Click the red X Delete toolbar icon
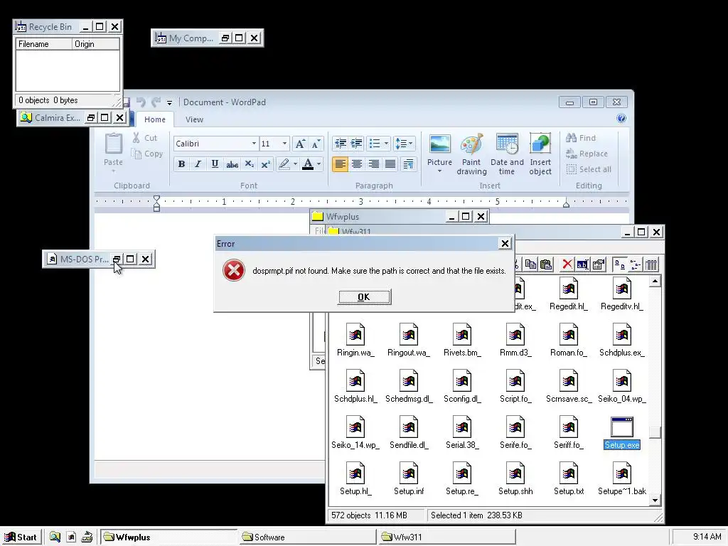Image resolution: width=728 pixels, height=546 pixels. pos(567,264)
